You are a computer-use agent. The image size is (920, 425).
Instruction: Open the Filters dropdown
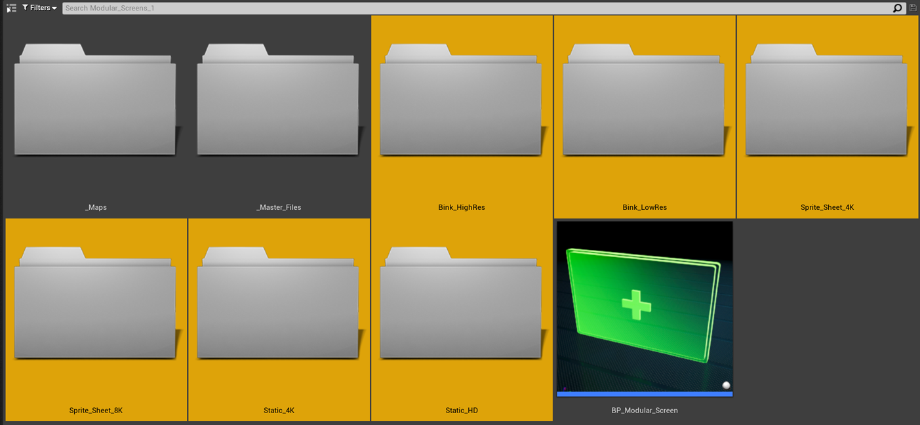point(39,8)
